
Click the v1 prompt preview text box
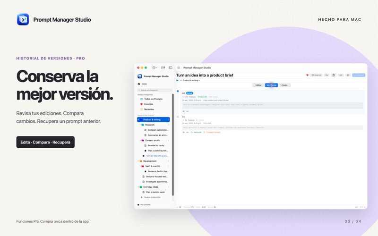(x=273, y=127)
